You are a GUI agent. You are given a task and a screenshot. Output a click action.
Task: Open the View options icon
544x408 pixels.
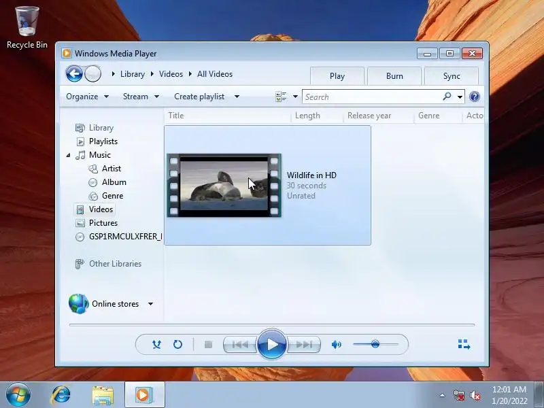pos(281,97)
